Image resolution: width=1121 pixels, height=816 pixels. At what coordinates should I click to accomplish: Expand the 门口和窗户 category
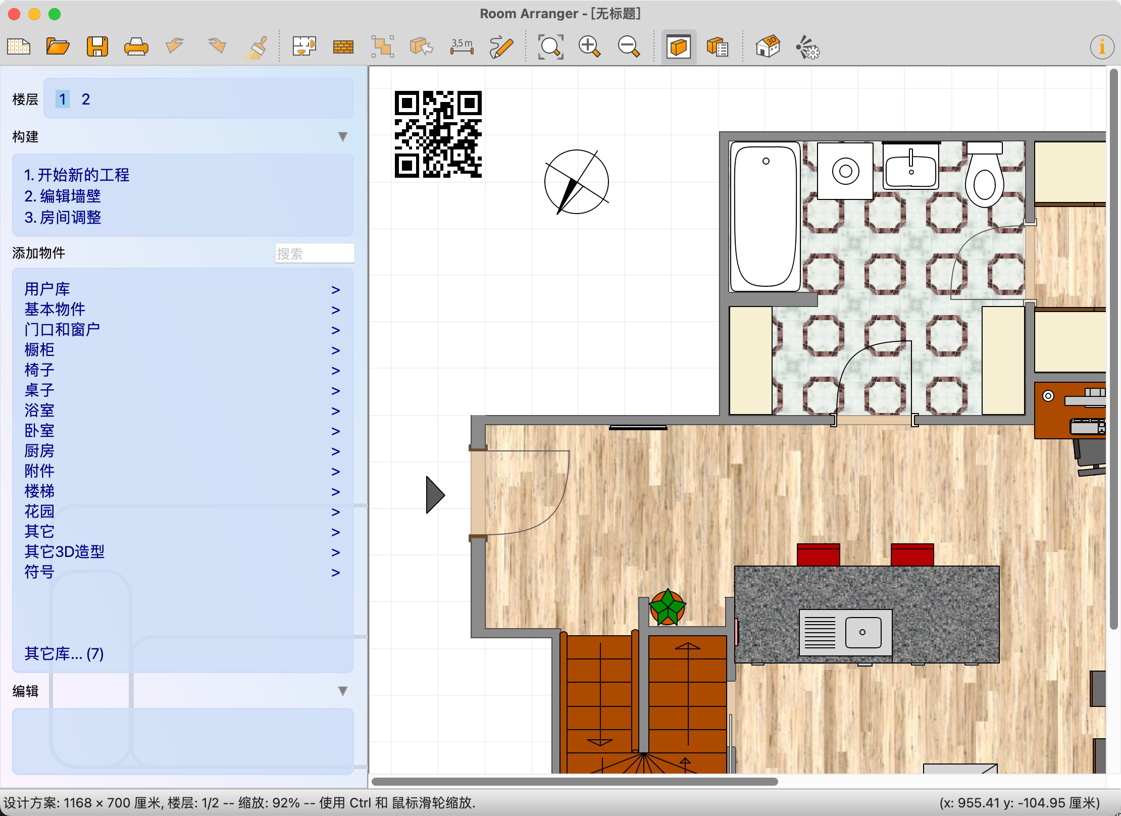[x=182, y=330]
